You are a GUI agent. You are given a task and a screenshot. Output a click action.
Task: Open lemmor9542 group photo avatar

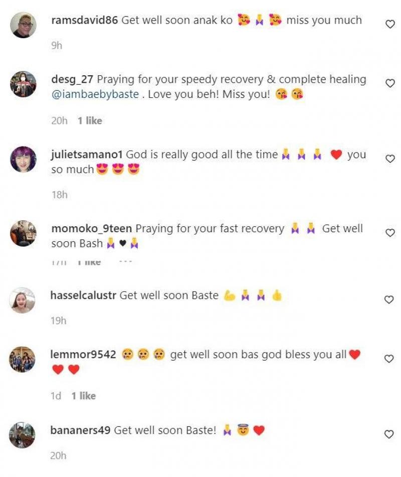[x=22, y=359]
